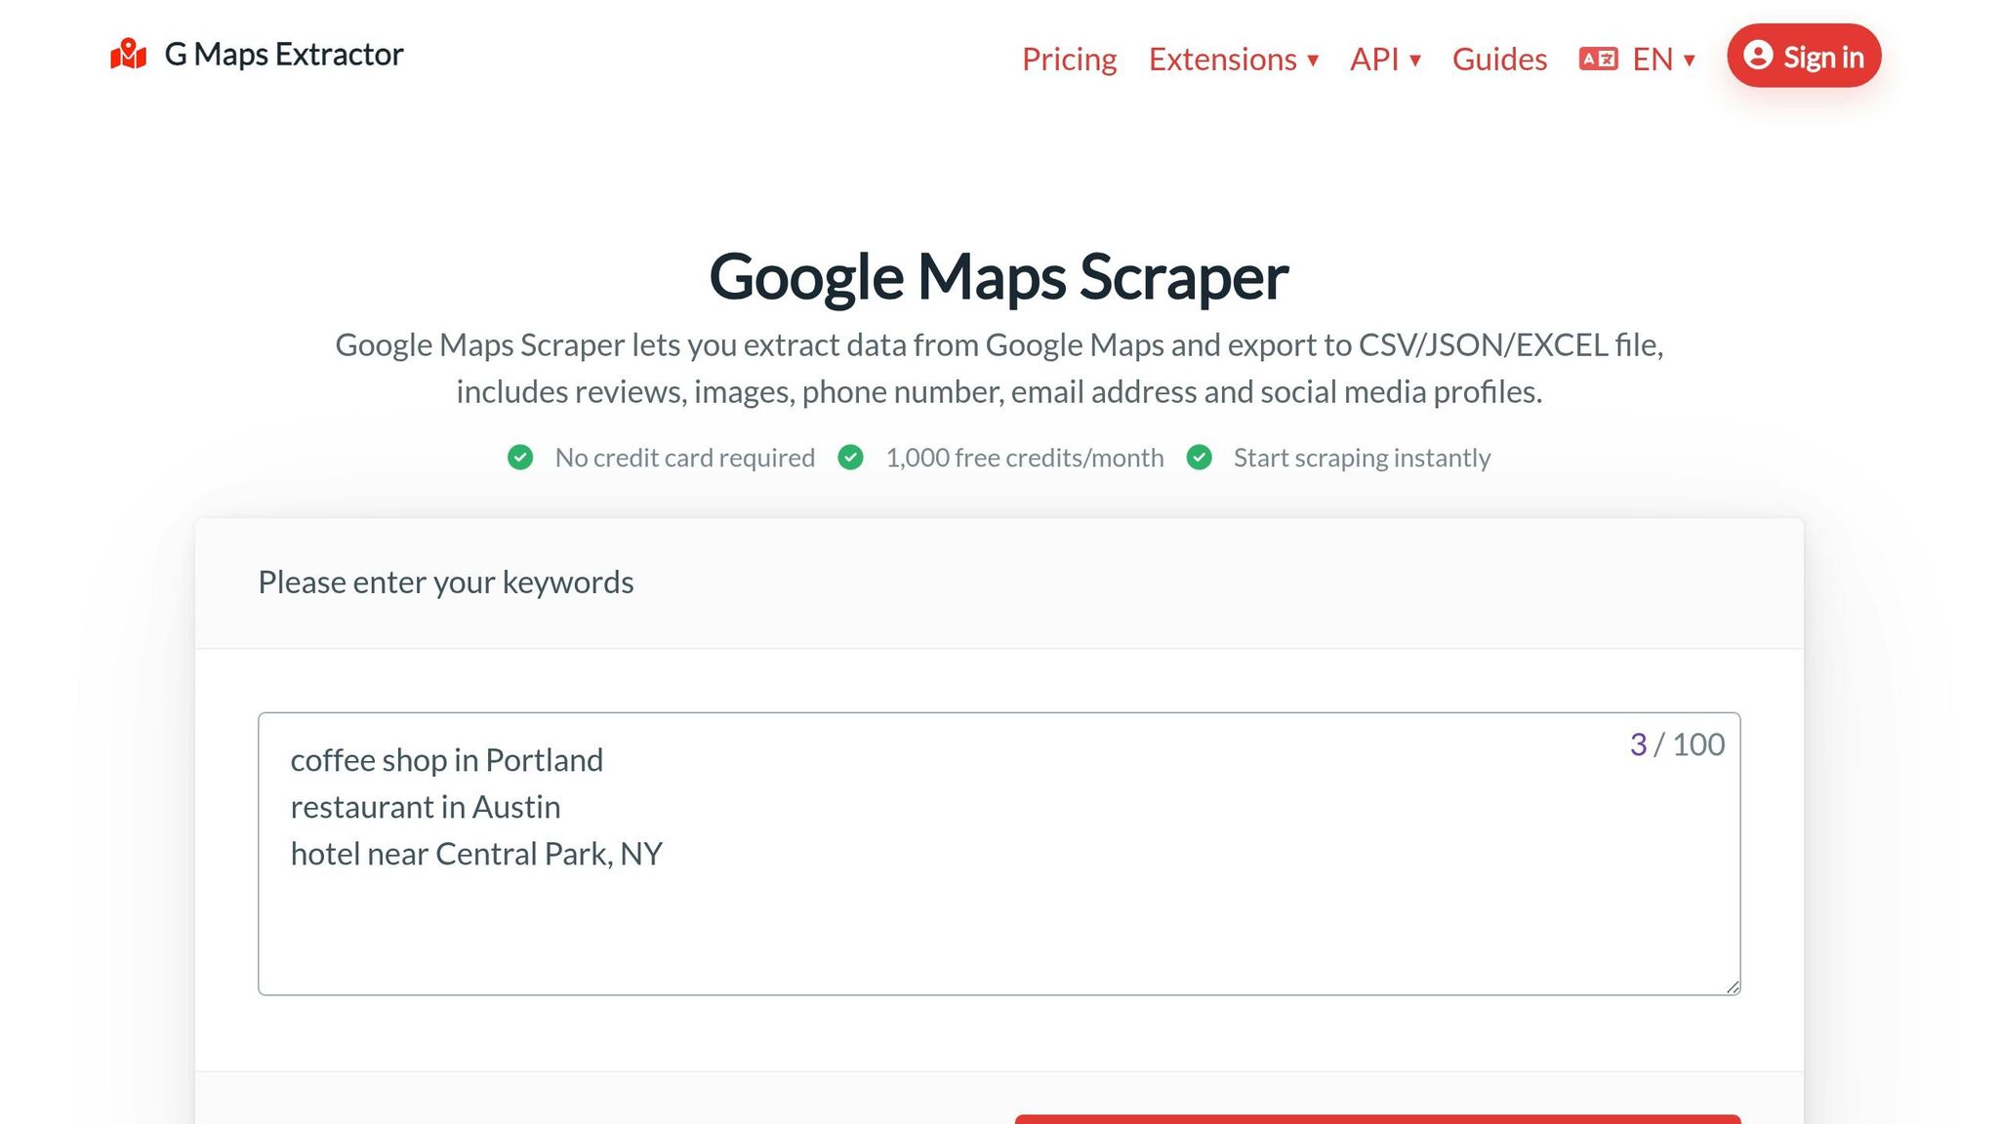1999x1124 pixels.
Task: Click the green check beside No credit card required
Action: (520, 458)
